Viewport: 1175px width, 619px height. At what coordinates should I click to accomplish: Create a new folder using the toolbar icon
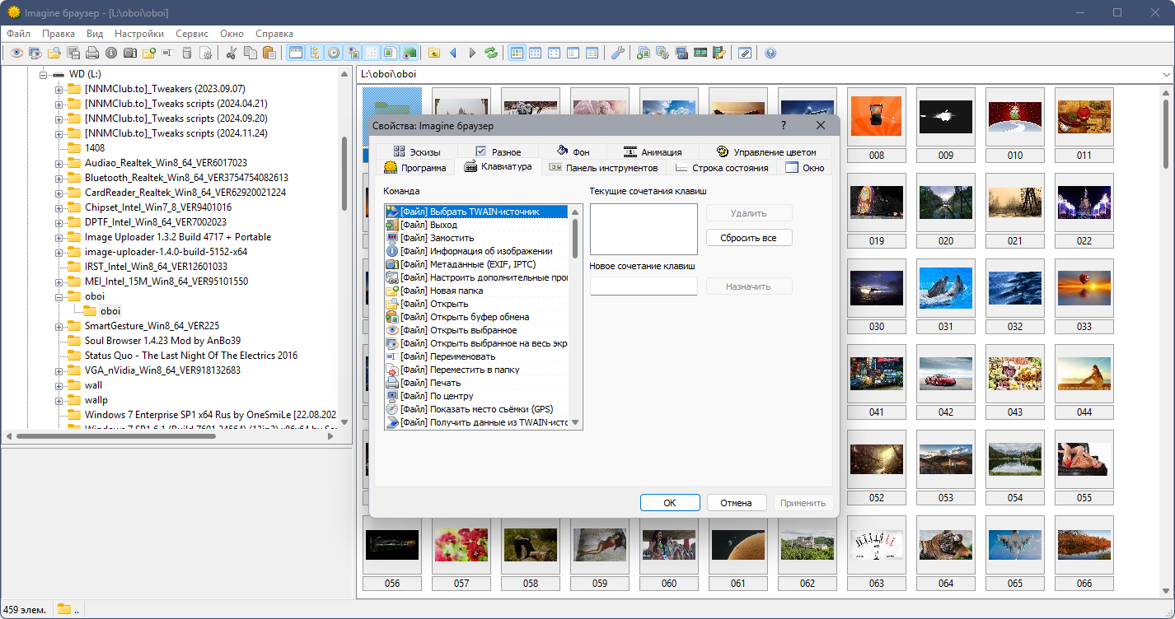coord(148,54)
